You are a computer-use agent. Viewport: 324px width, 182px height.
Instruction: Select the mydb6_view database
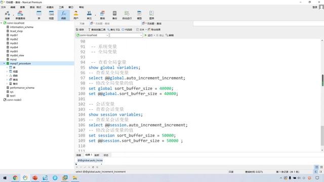(x=17, y=55)
